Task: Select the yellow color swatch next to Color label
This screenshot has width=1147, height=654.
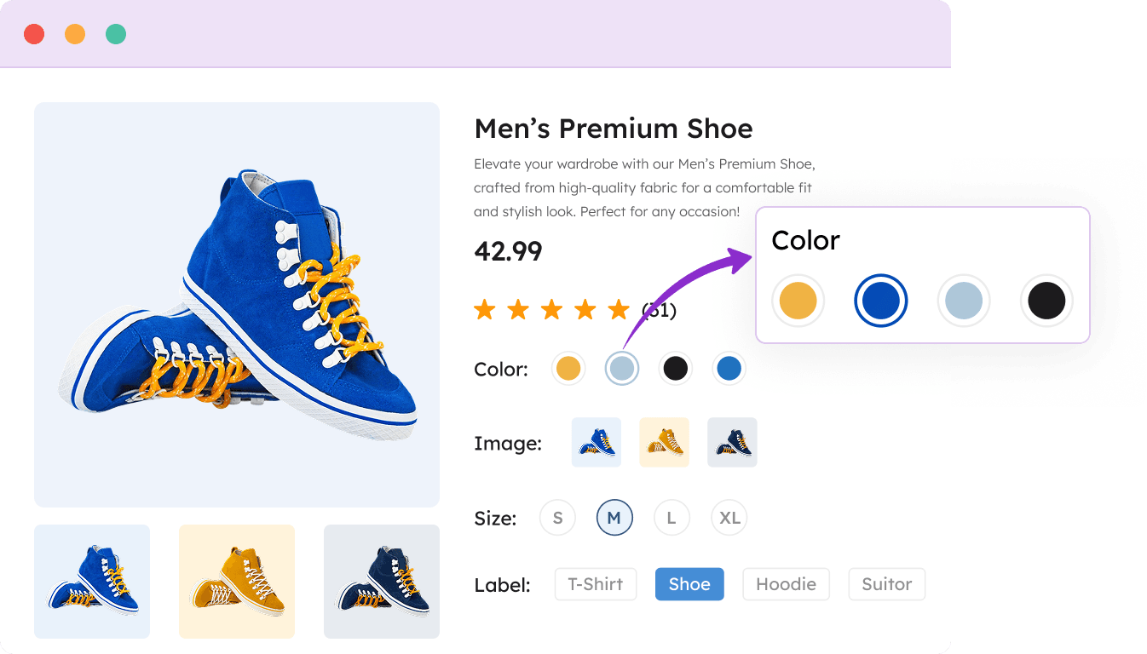Action: pos(568,369)
